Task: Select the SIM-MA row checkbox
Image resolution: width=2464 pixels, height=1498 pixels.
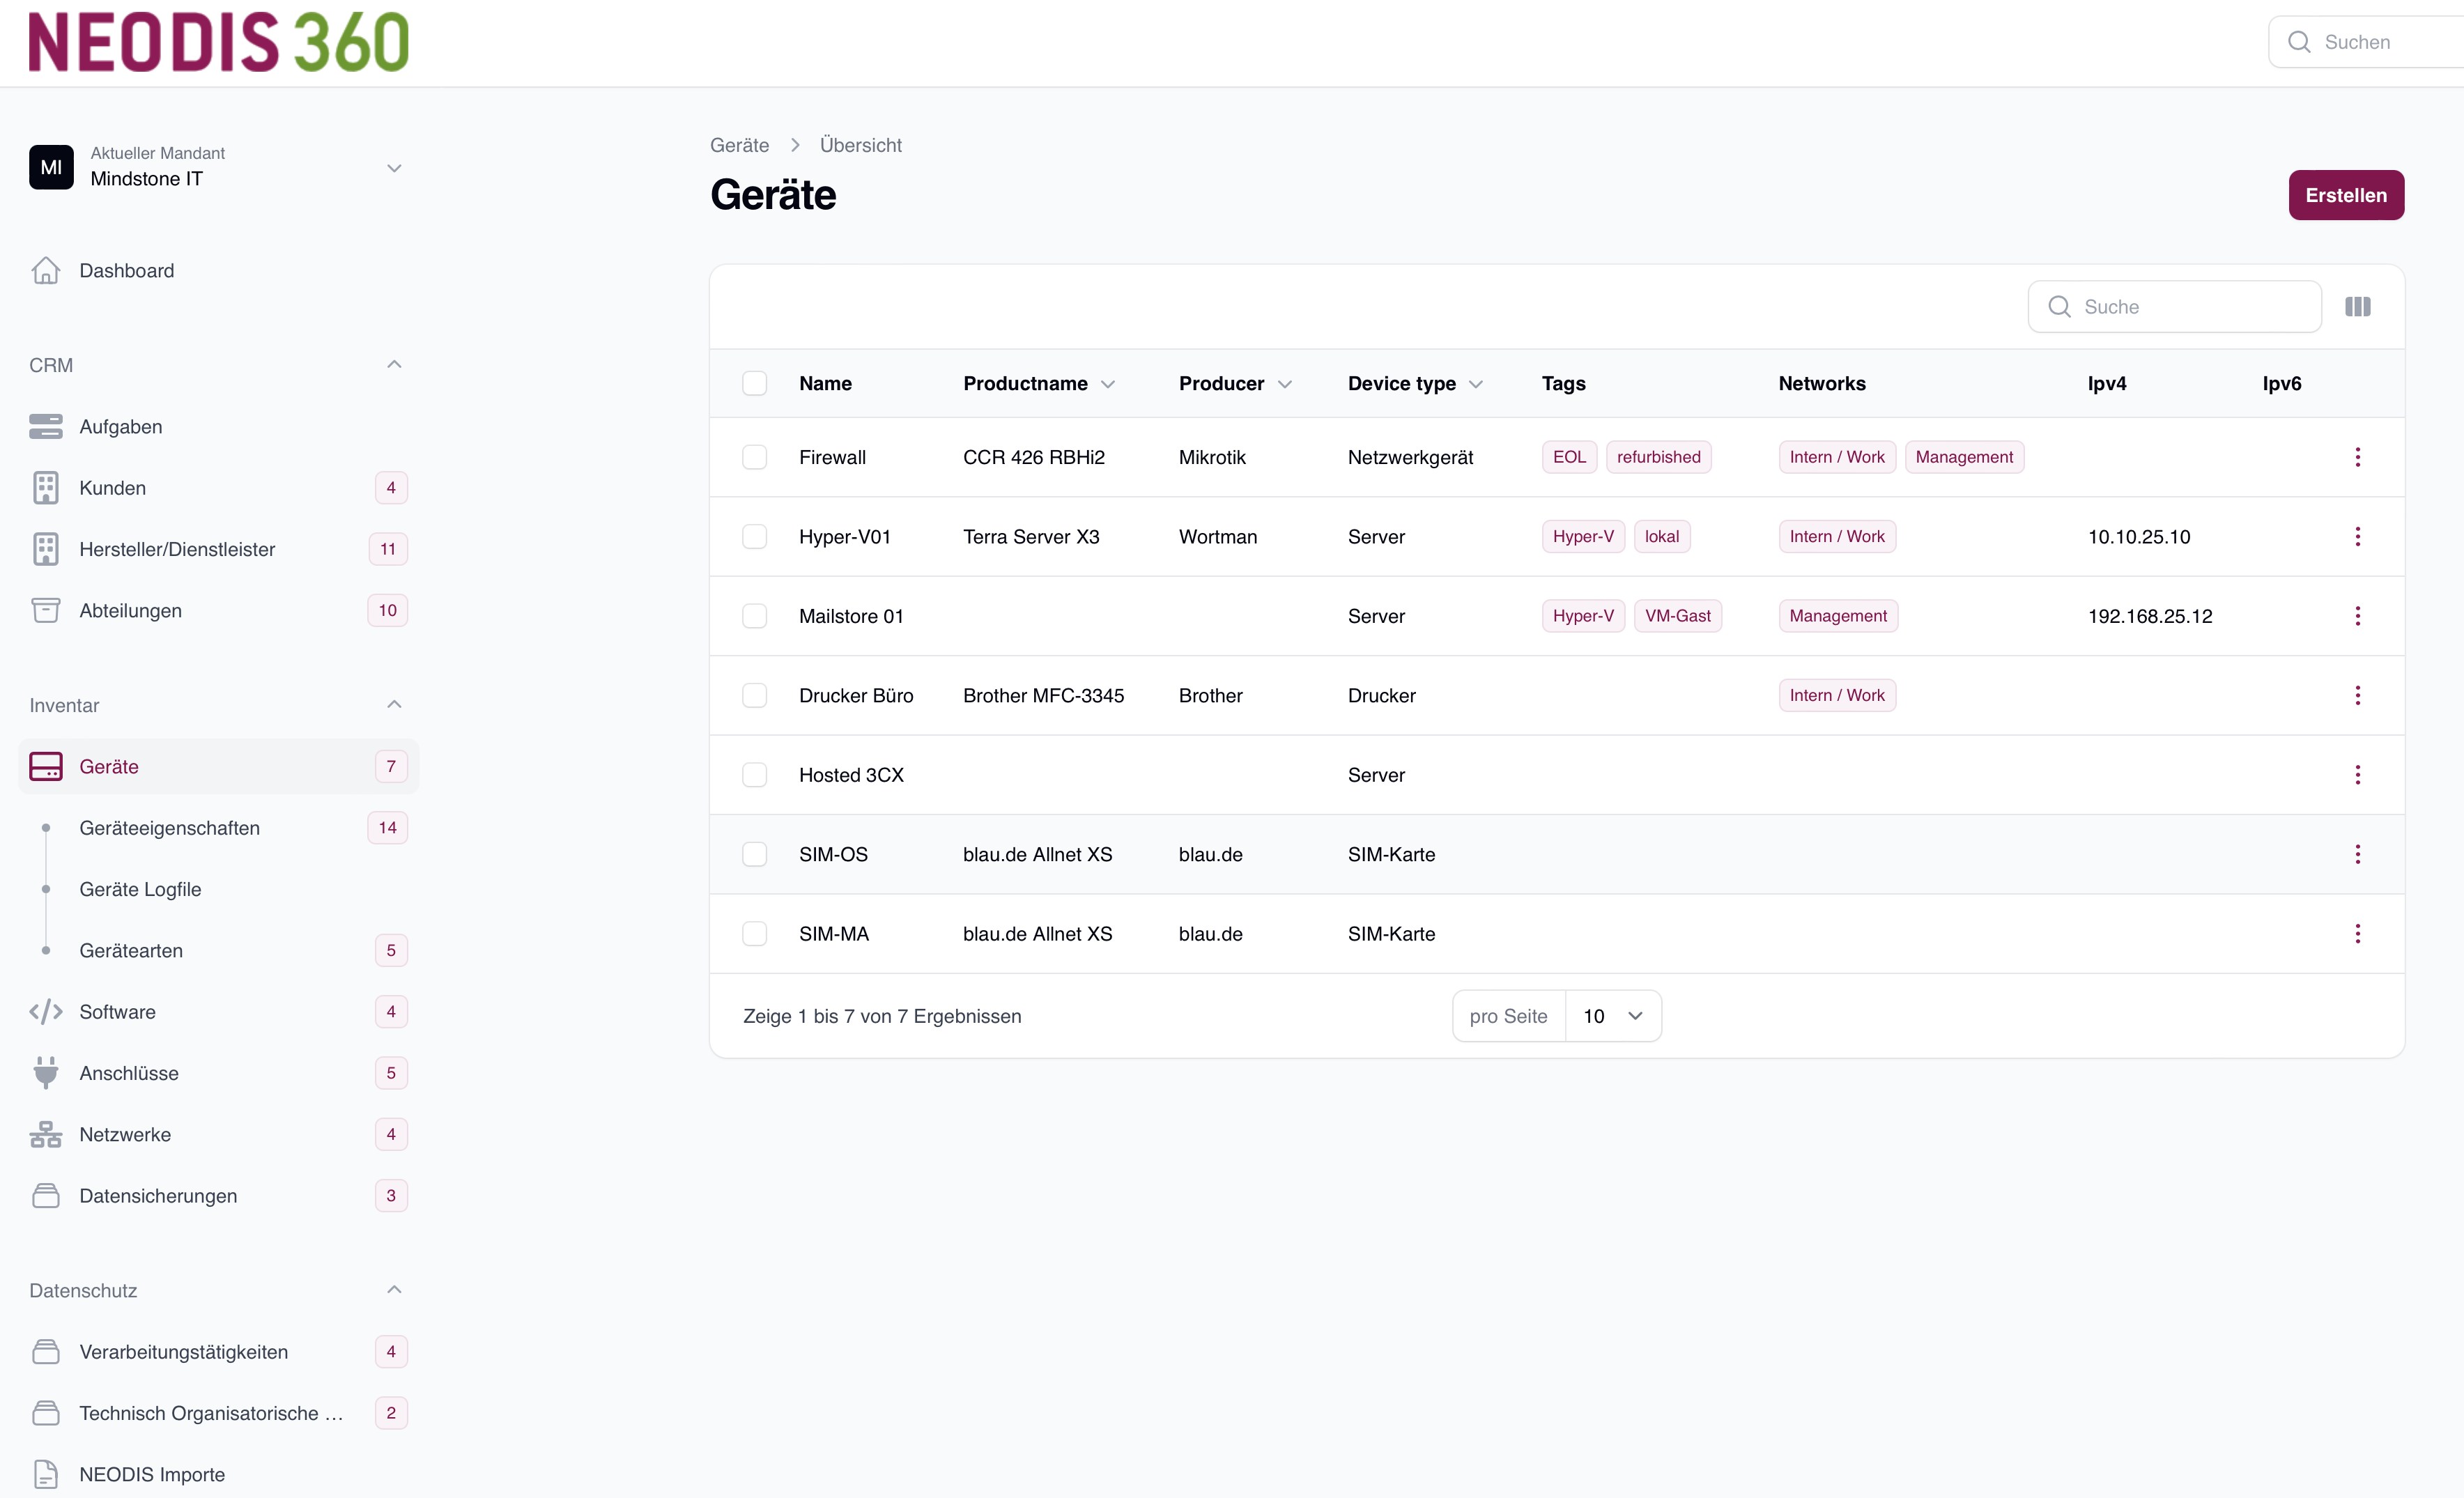Action: click(x=754, y=934)
